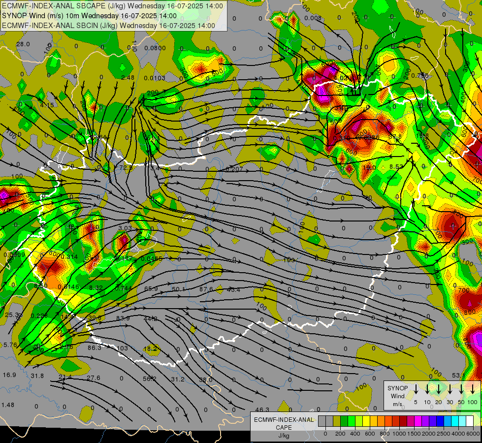This screenshot has height=443, width=482.
Task: Select the white CAPE swatch at scale end
Action: tap(470, 421)
